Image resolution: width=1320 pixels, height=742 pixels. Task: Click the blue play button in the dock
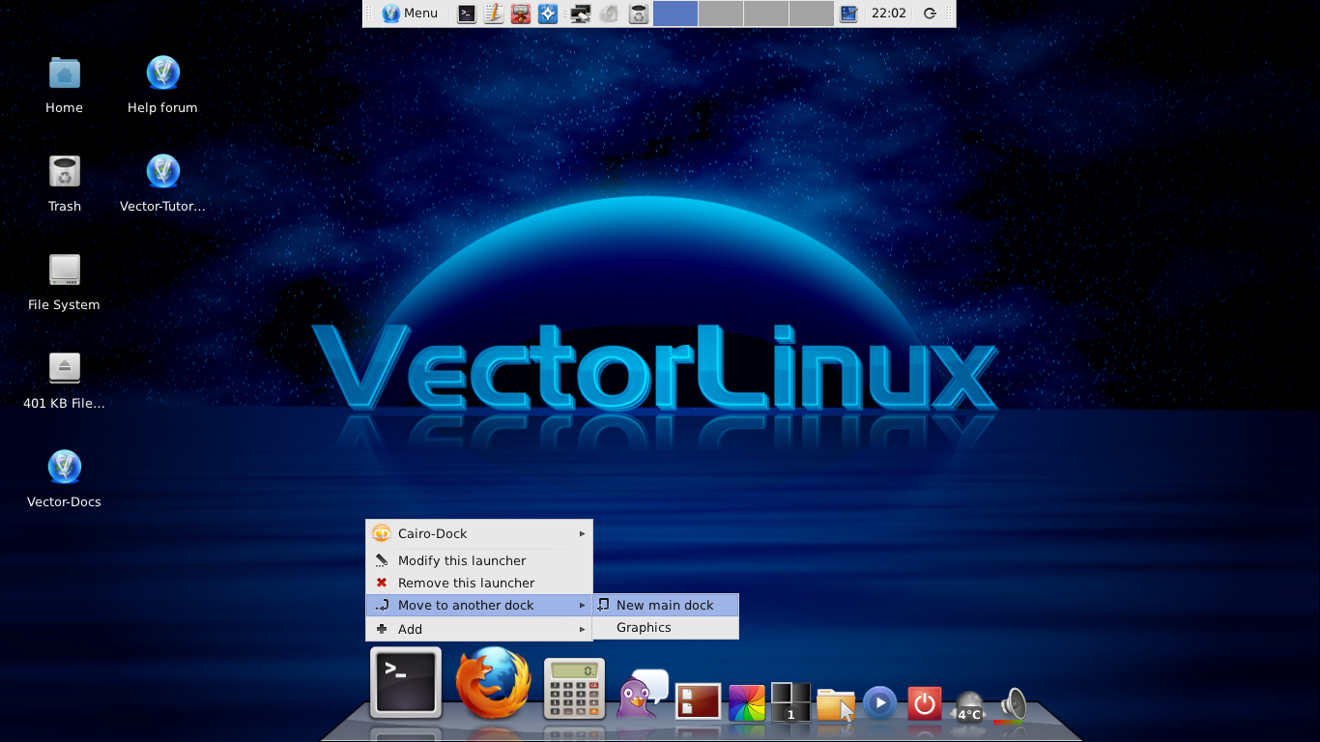879,702
